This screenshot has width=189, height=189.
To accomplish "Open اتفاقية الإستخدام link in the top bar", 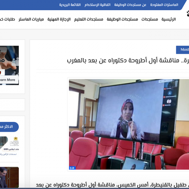I will 98,5.
